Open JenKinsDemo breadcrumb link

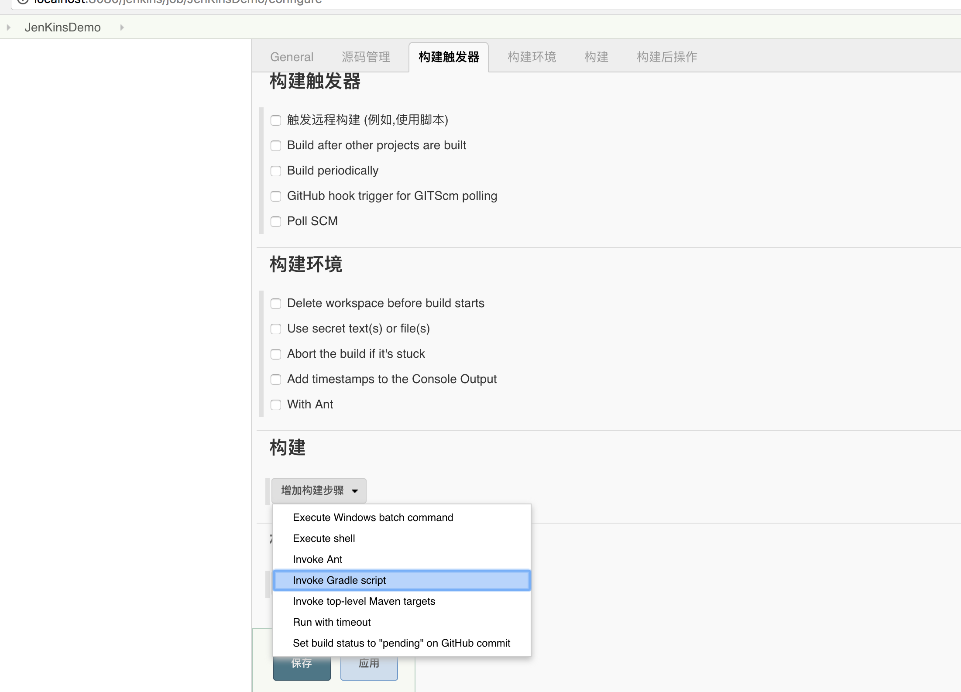pyautogui.click(x=62, y=27)
